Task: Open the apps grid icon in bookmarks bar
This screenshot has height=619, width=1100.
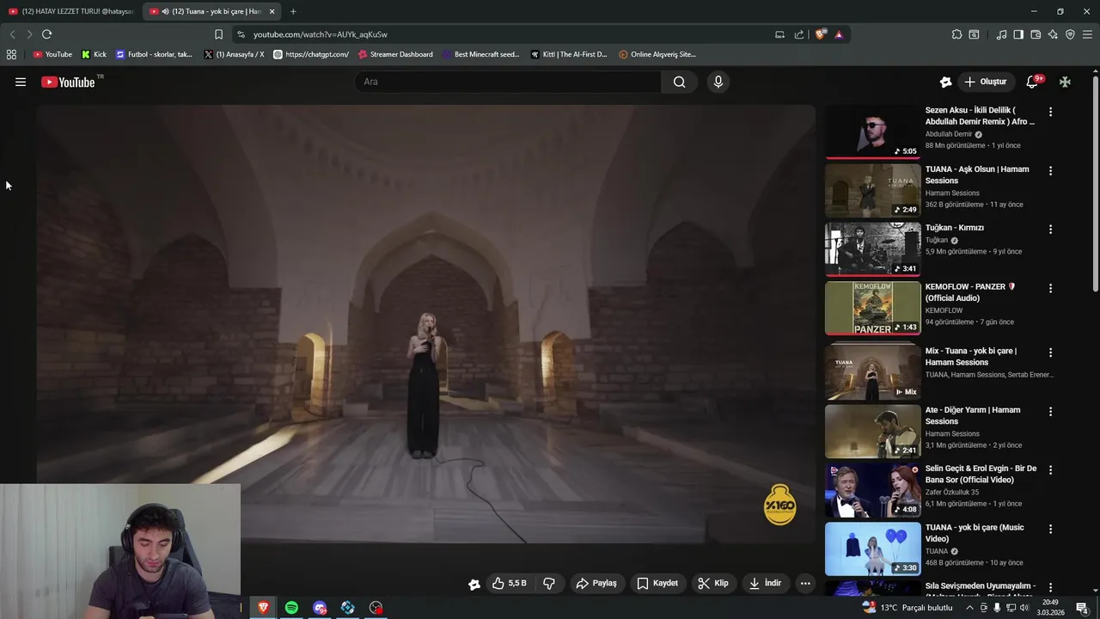Action: tap(11, 54)
